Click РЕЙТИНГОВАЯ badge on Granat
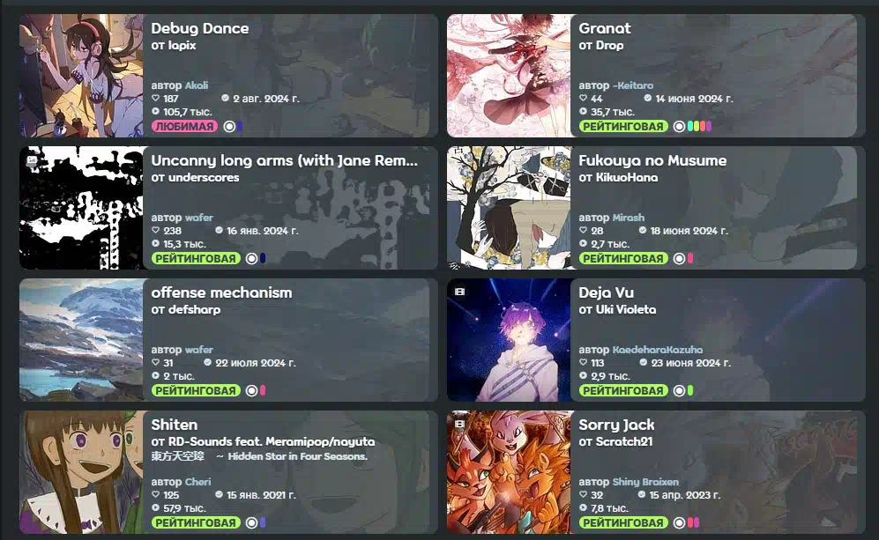Image resolution: width=879 pixels, height=540 pixels. click(623, 126)
